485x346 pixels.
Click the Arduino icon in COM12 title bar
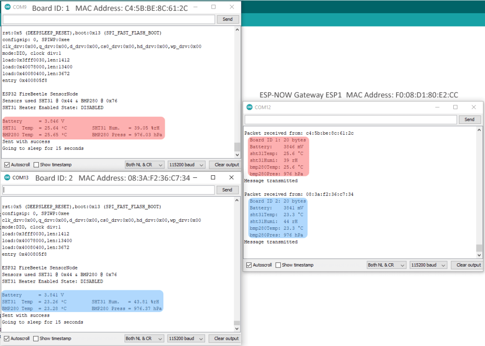(249, 107)
